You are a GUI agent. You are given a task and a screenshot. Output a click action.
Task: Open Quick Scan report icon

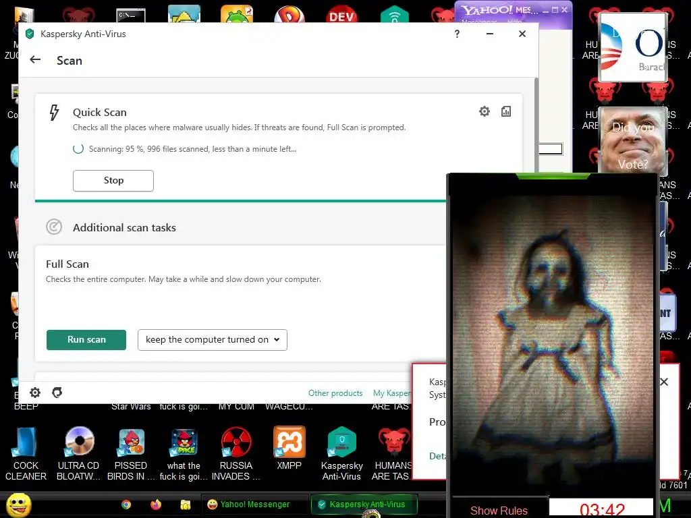[506, 111]
